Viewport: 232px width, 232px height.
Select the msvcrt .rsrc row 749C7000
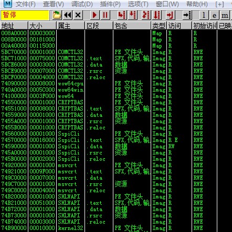[x=116, y=184]
